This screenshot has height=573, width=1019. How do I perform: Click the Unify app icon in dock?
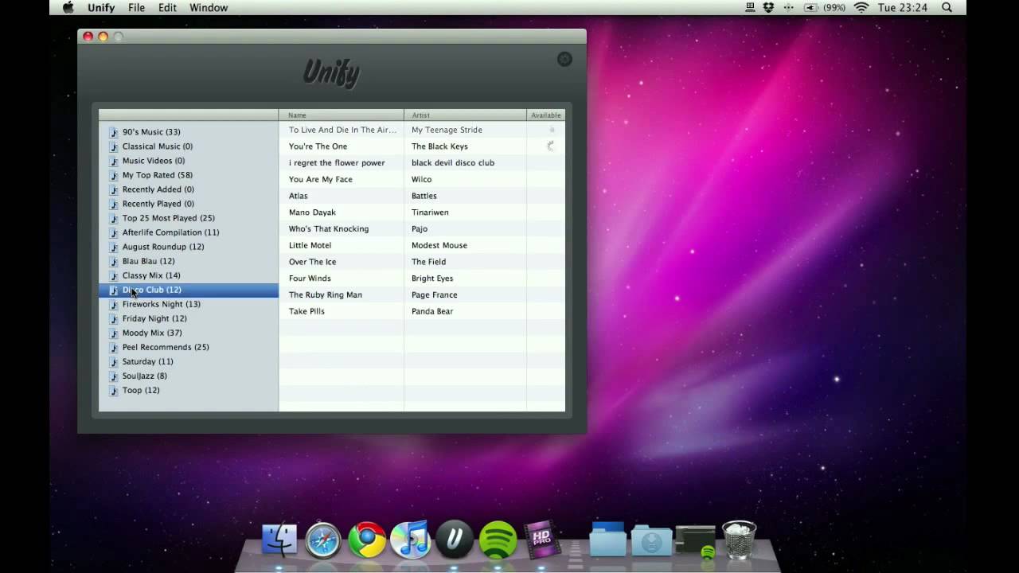(455, 540)
